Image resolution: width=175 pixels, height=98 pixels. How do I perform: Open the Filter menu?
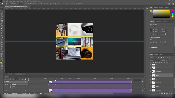tap(25, 1)
